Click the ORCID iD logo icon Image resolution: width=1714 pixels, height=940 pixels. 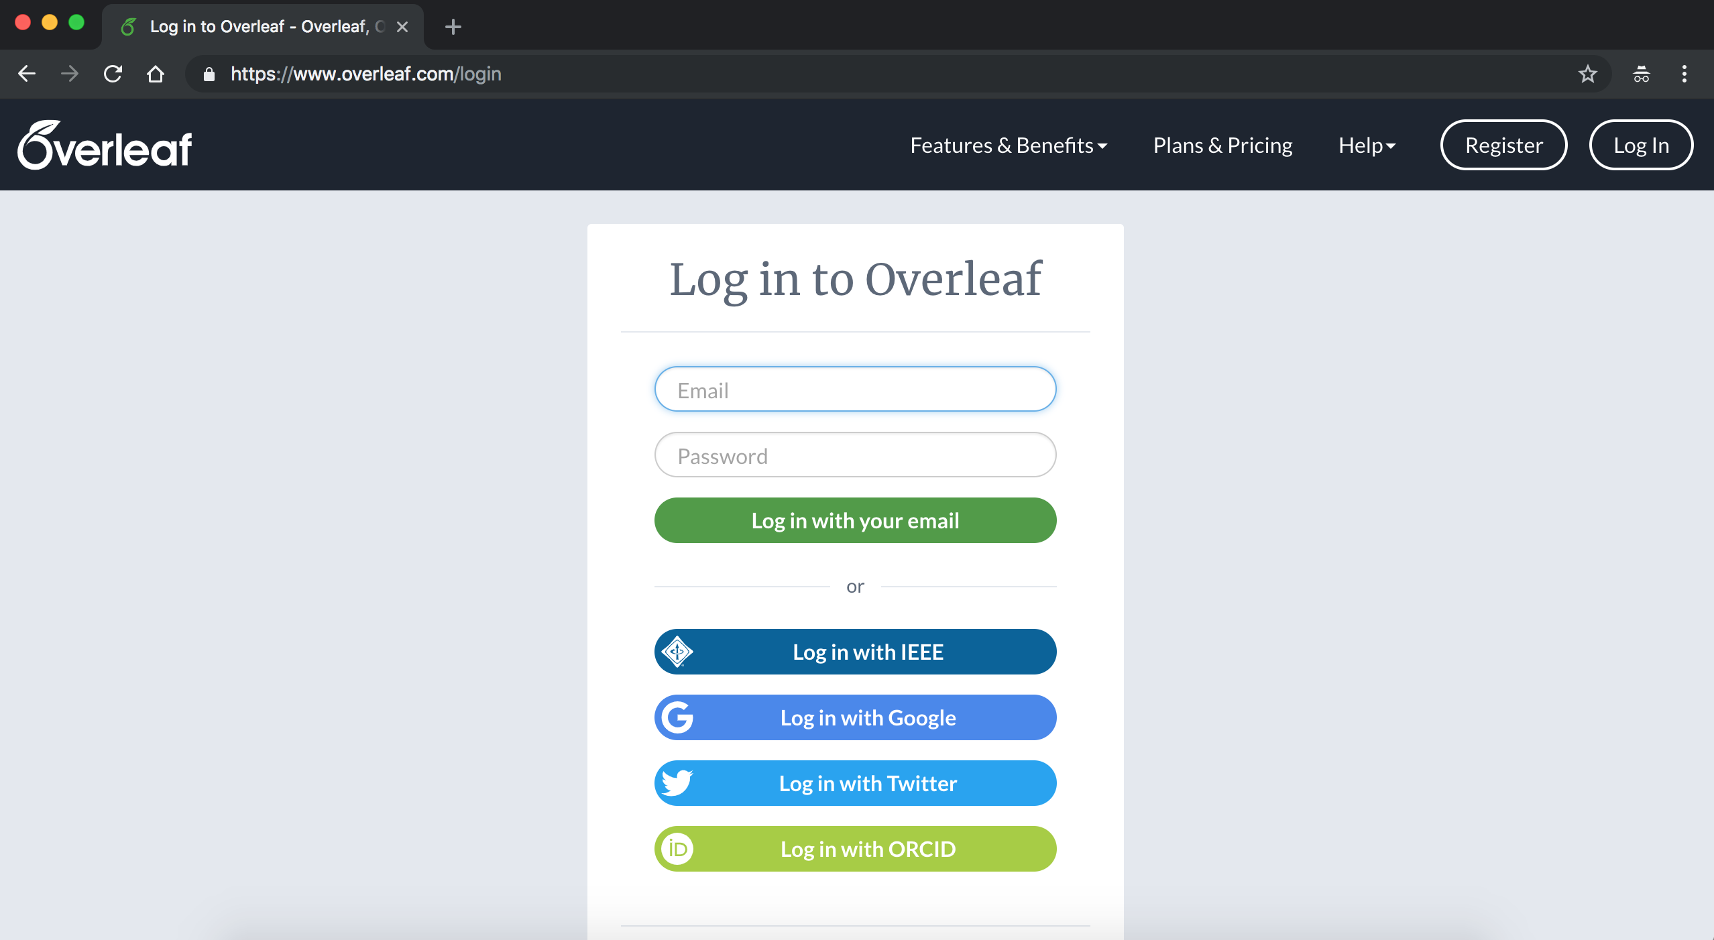coord(677,849)
